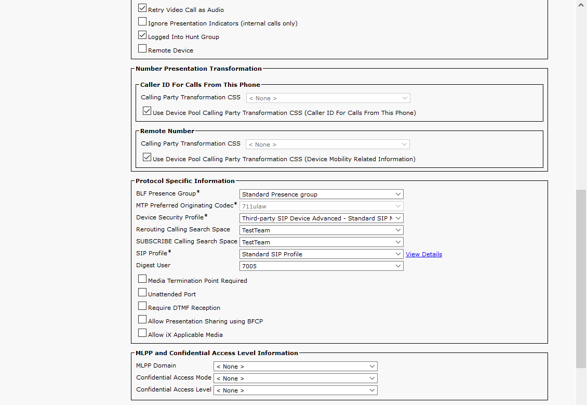Change SUBSCRIBE Calling Search Space selection

(x=321, y=242)
